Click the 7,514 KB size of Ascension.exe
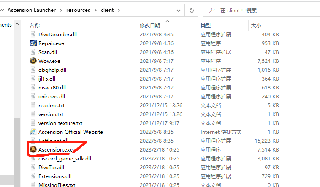Image resolution: width=320 pixels, height=187 pixels. pyautogui.click(x=268, y=149)
